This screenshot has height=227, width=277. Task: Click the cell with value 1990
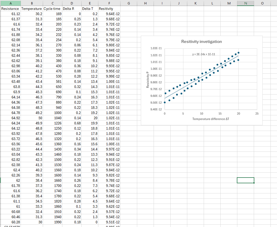(x=52, y=222)
